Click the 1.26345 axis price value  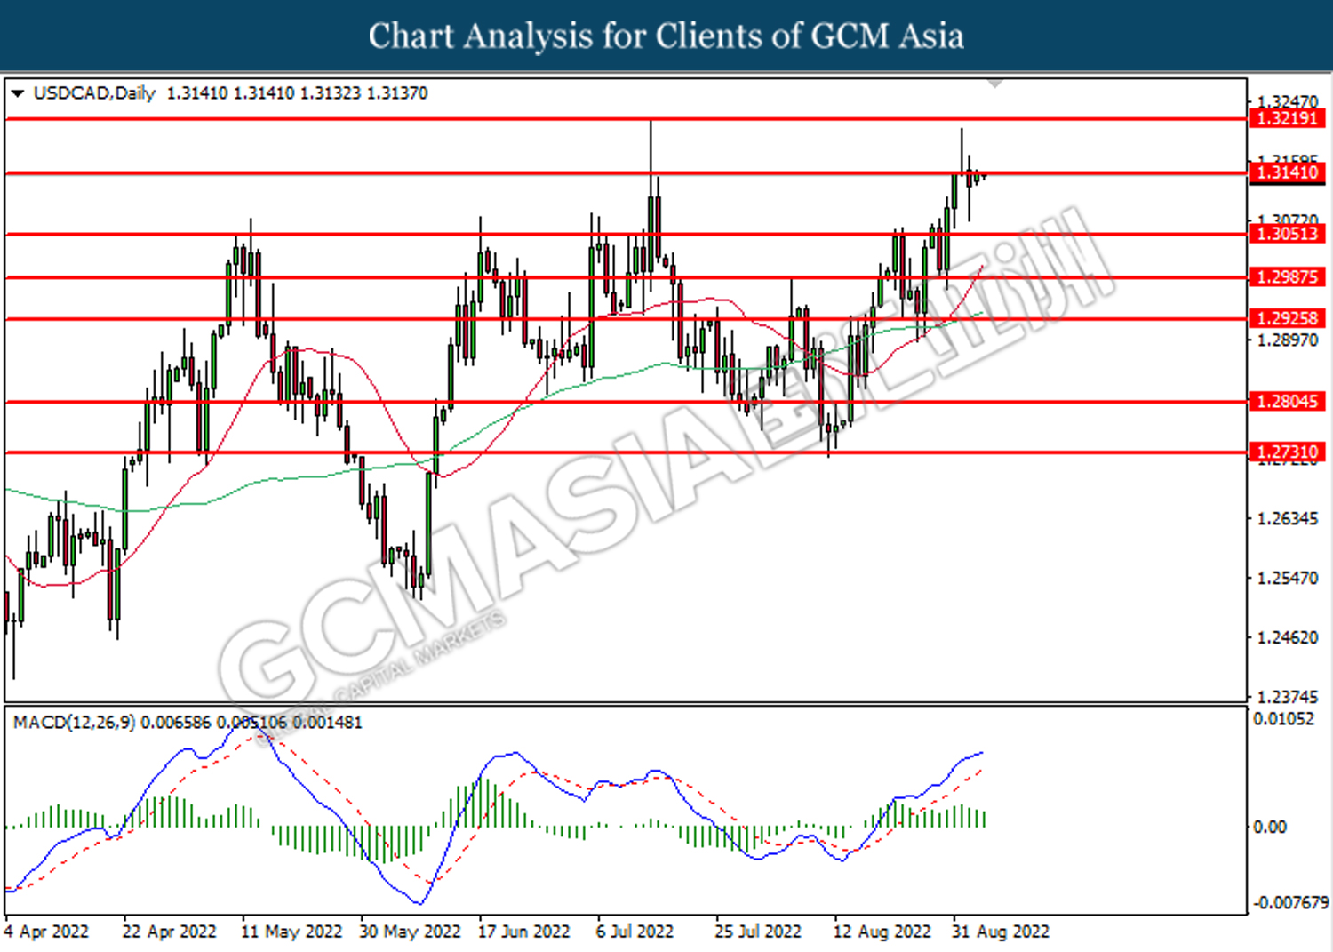click(x=1288, y=519)
